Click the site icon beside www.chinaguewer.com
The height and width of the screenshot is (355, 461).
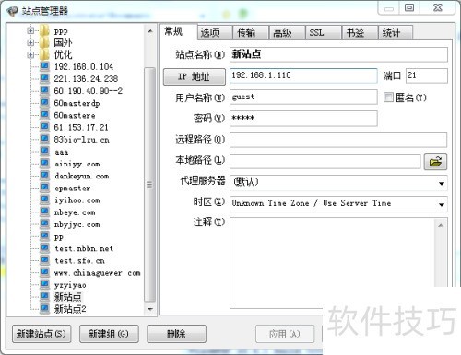[x=45, y=272]
